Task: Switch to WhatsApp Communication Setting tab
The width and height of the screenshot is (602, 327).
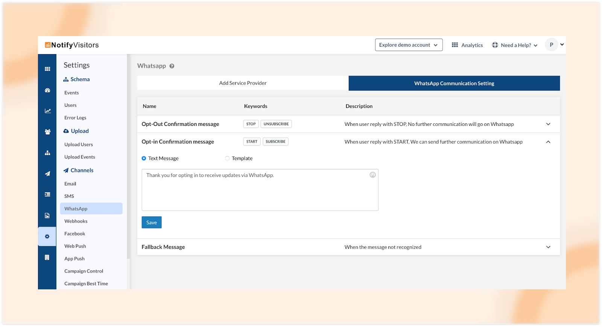Action: tap(454, 83)
